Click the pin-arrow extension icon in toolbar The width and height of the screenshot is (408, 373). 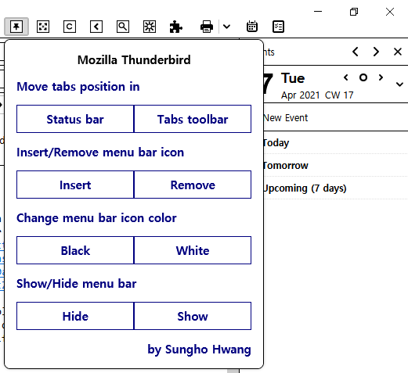pyautogui.click(x=16, y=27)
